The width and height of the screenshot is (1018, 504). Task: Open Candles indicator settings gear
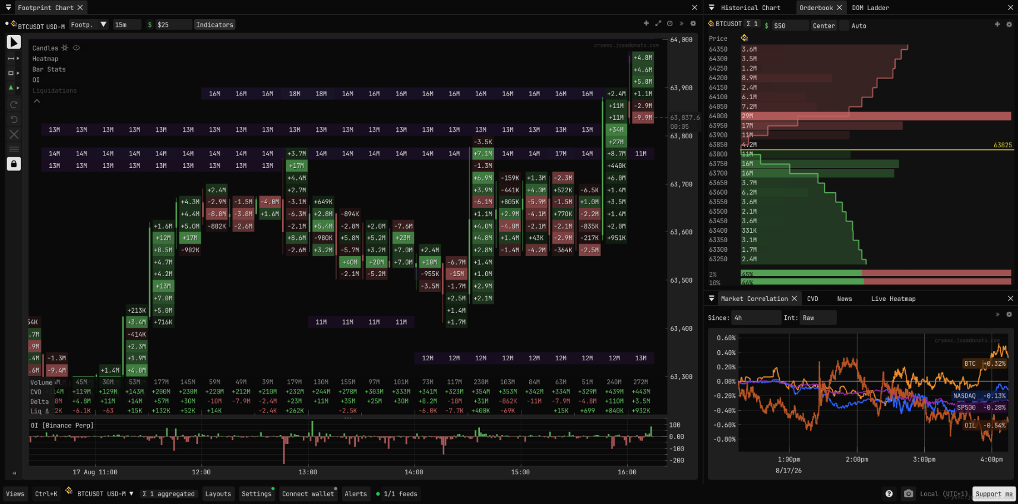tap(65, 48)
